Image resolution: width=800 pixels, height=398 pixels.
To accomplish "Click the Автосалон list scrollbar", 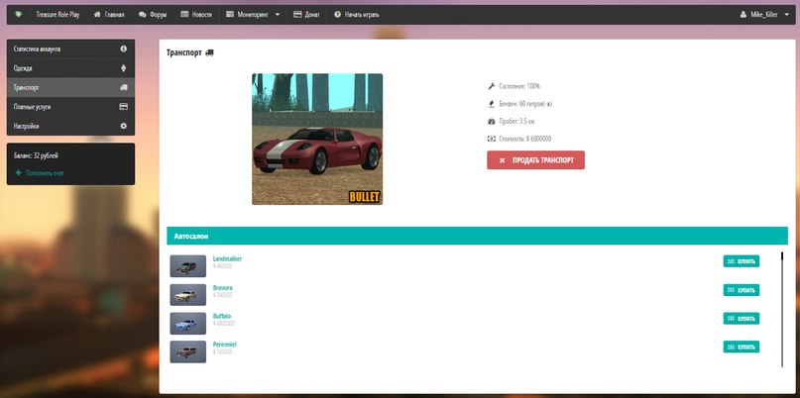I will pyautogui.click(x=782, y=309).
